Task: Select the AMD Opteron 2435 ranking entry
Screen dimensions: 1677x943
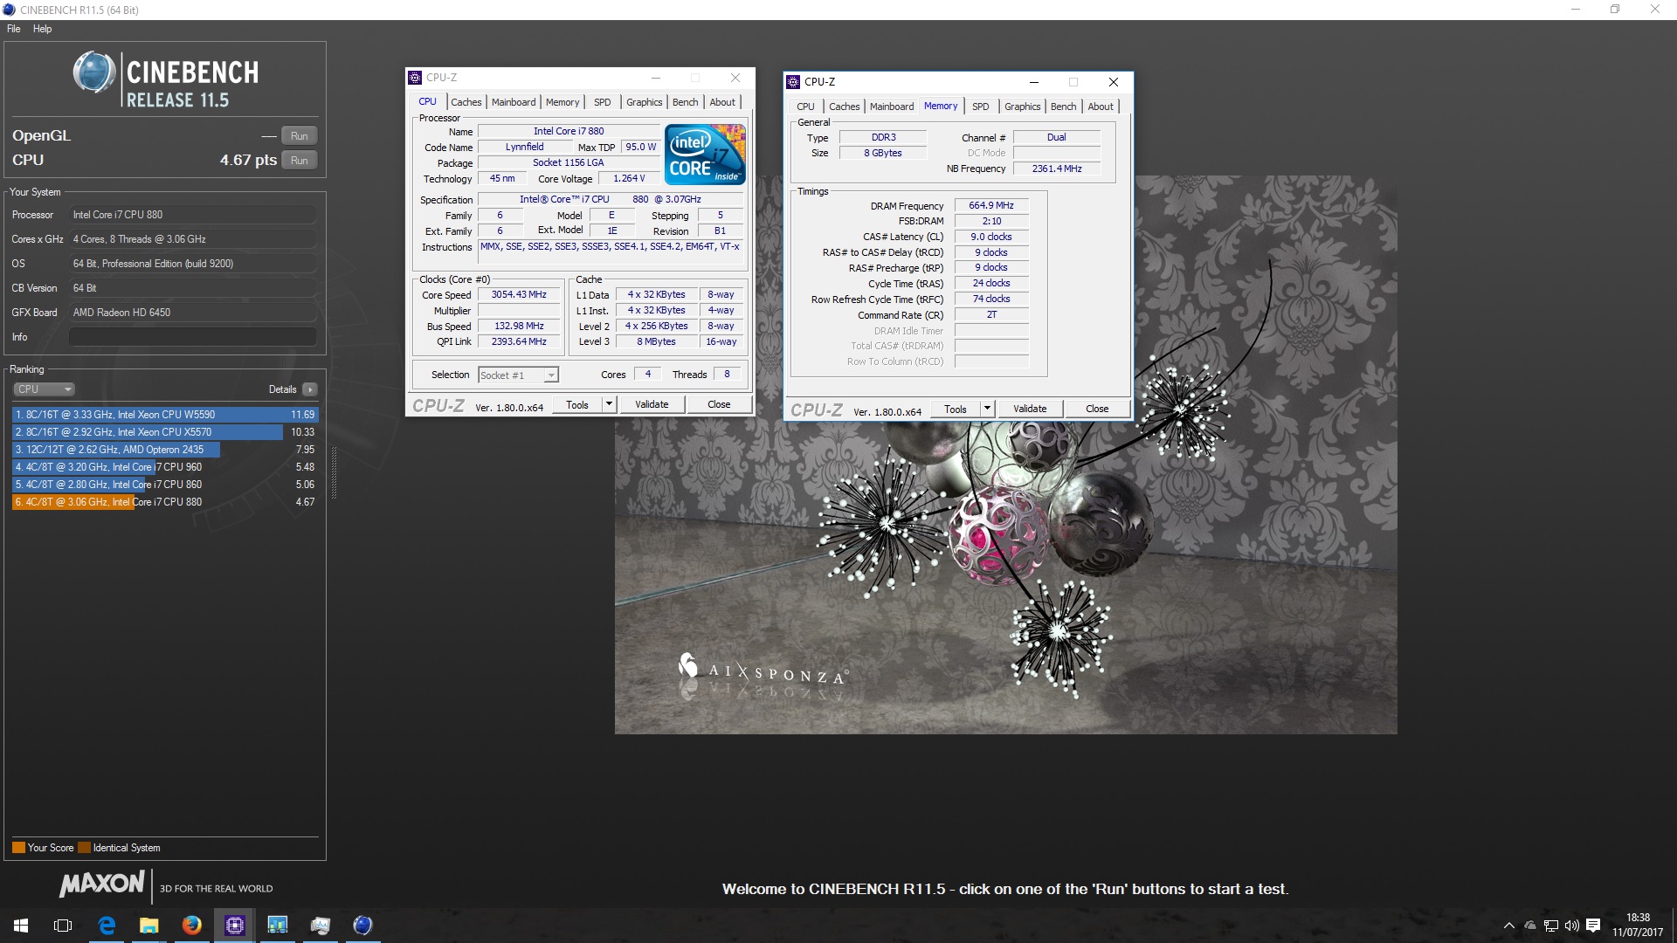Action: click(x=165, y=450)
